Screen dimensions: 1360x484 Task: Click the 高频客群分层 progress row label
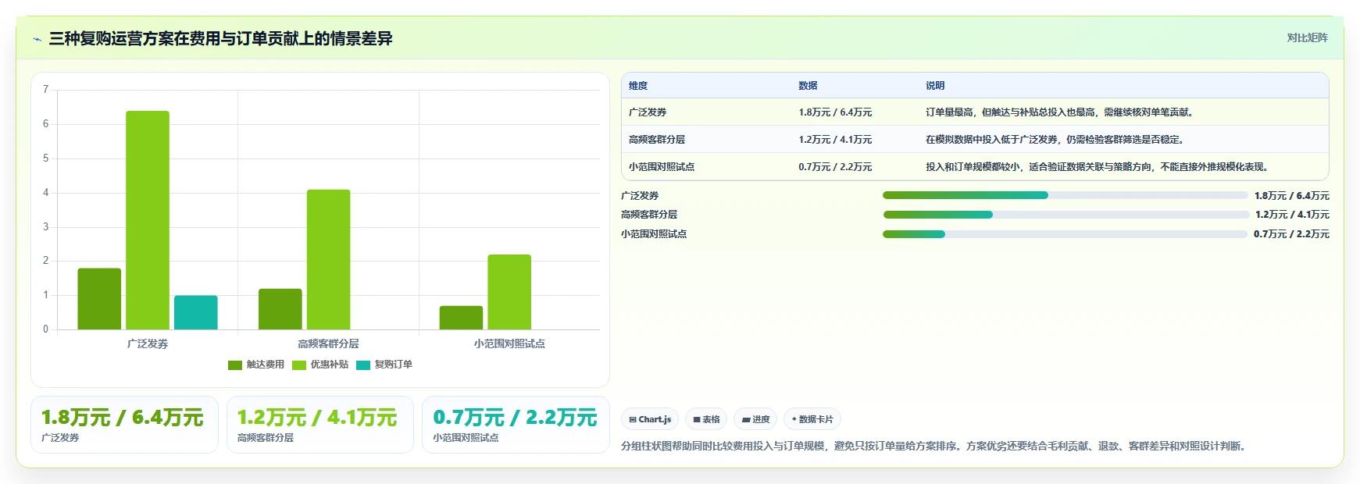649,215
